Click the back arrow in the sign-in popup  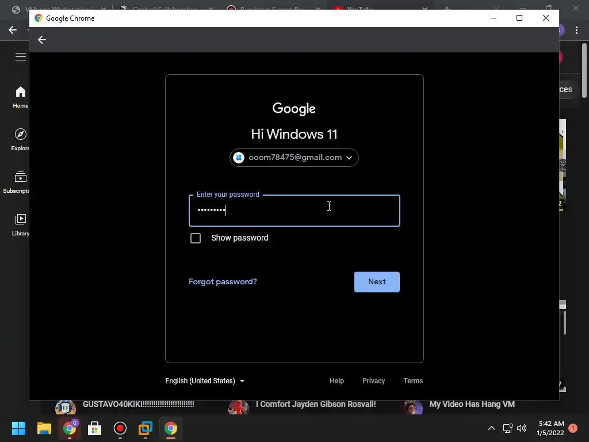click(x=41, y=40)
